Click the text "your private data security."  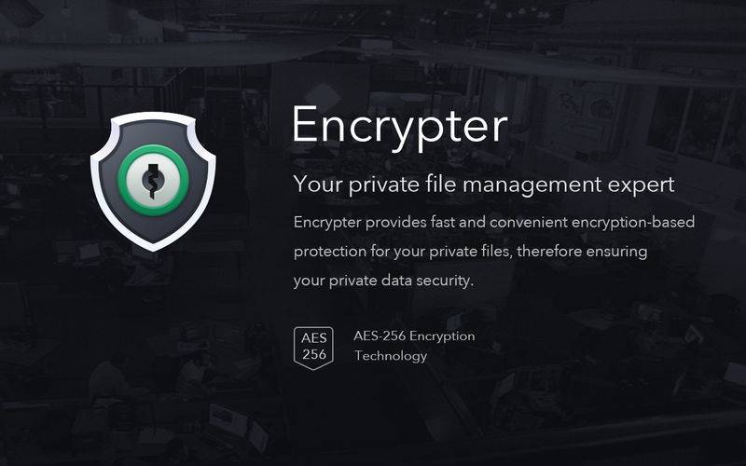[383, 281]
